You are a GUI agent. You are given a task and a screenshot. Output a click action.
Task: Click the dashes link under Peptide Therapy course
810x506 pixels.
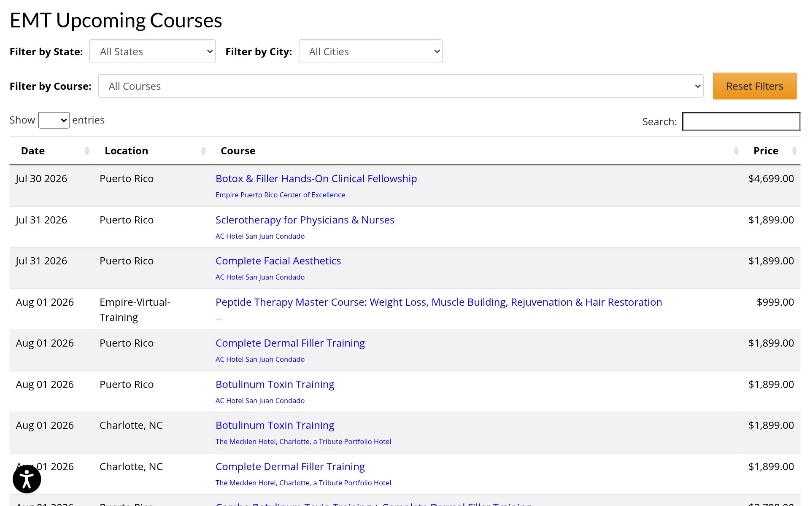point(219,318)
